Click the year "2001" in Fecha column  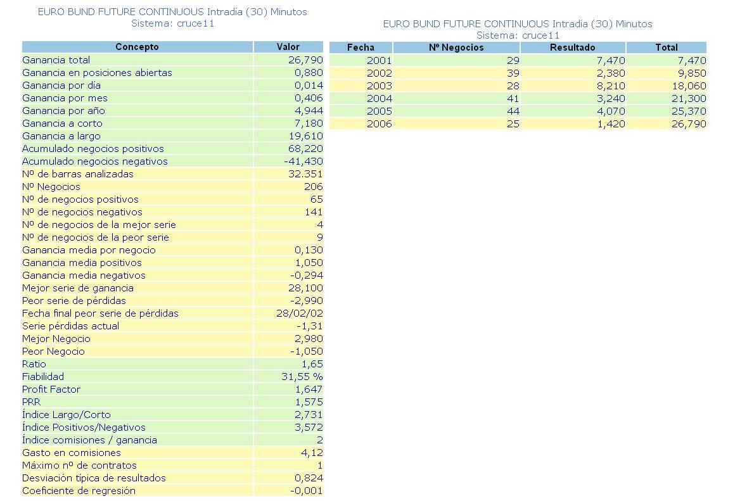coord(380,60)
